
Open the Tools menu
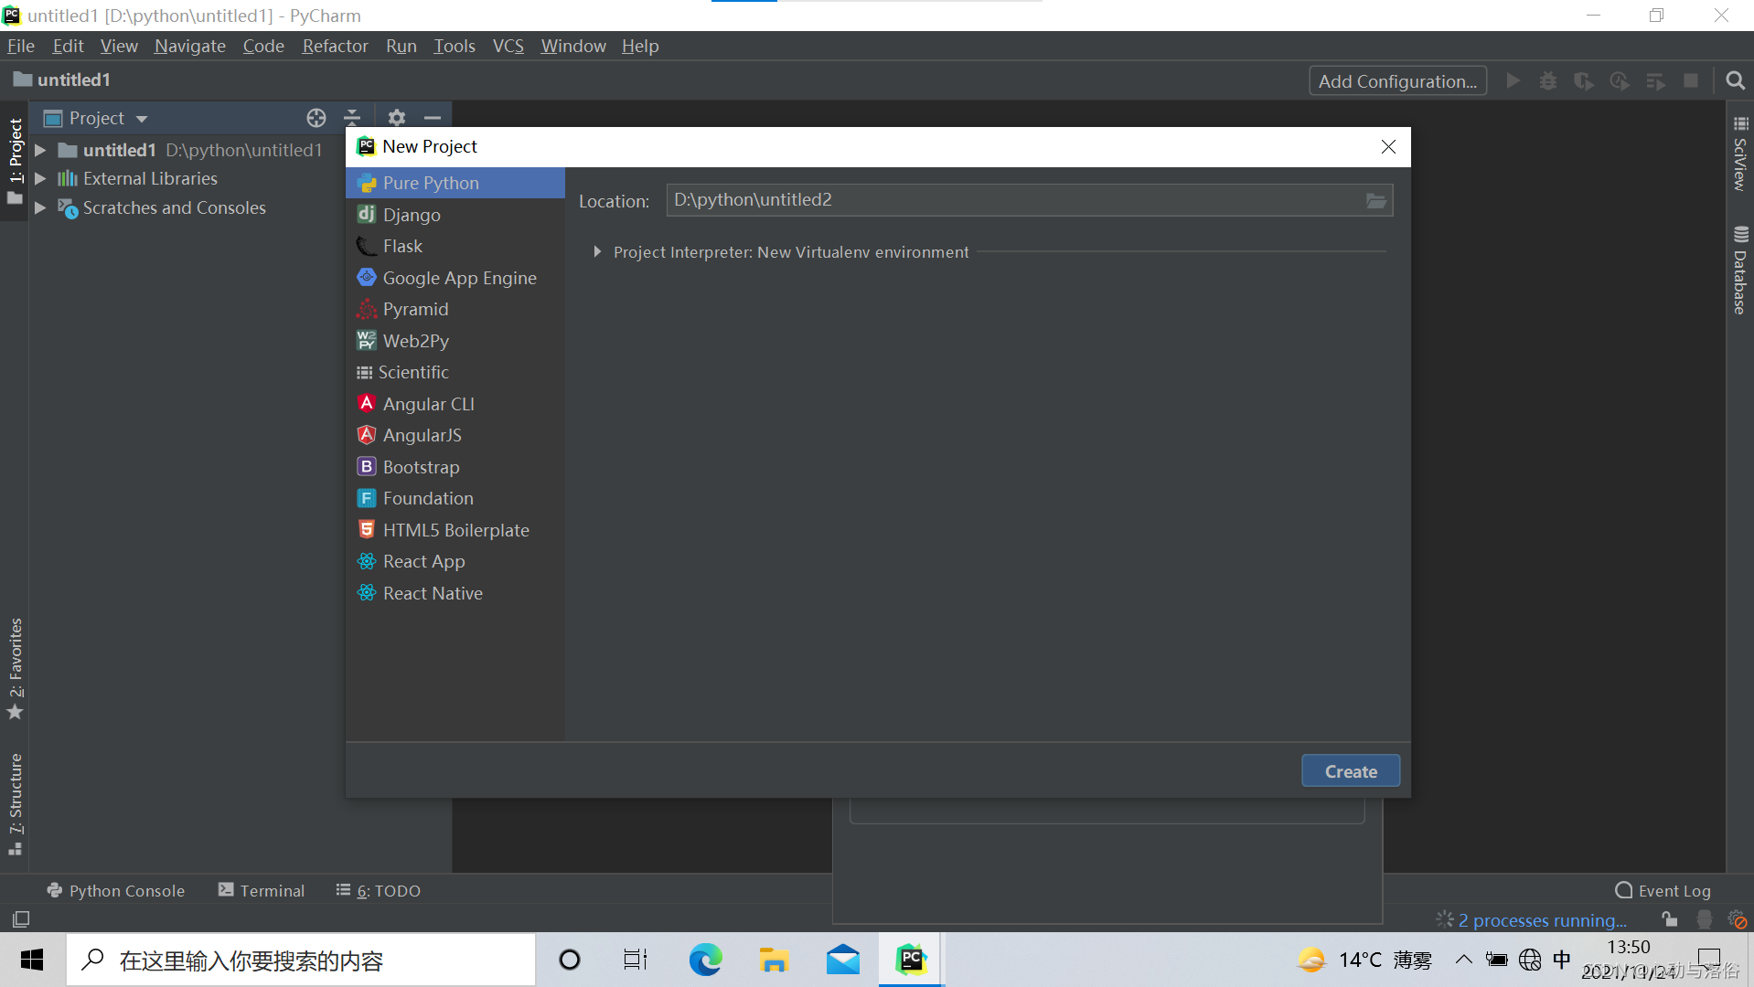[455, 46]
